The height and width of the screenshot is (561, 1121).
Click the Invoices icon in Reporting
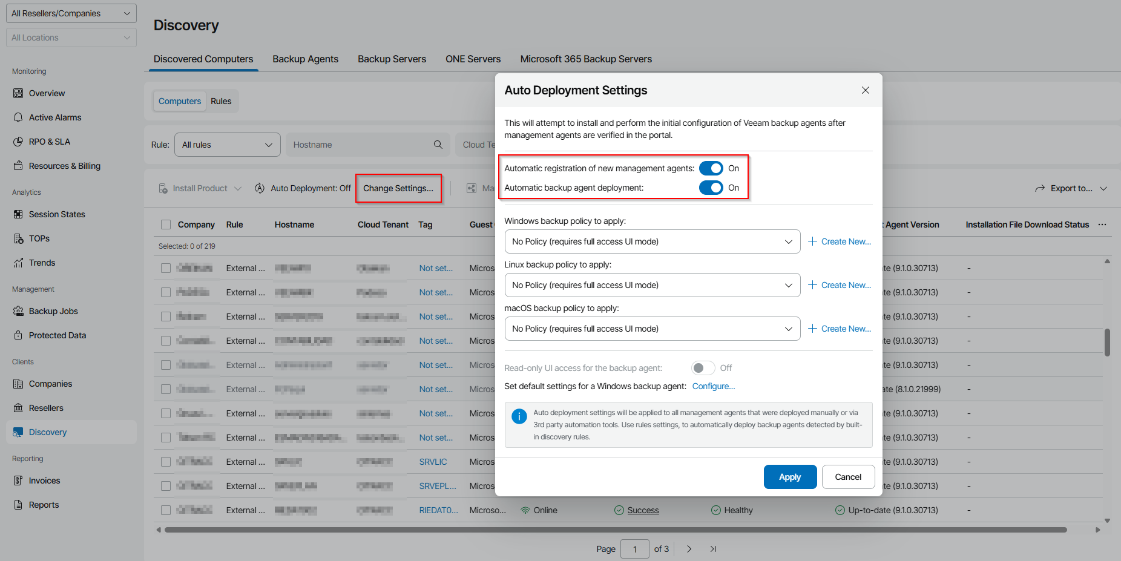pos(18,481)
